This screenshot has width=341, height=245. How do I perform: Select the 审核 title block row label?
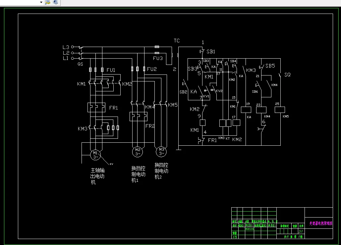pyautogui.click(x=234, y=233)
